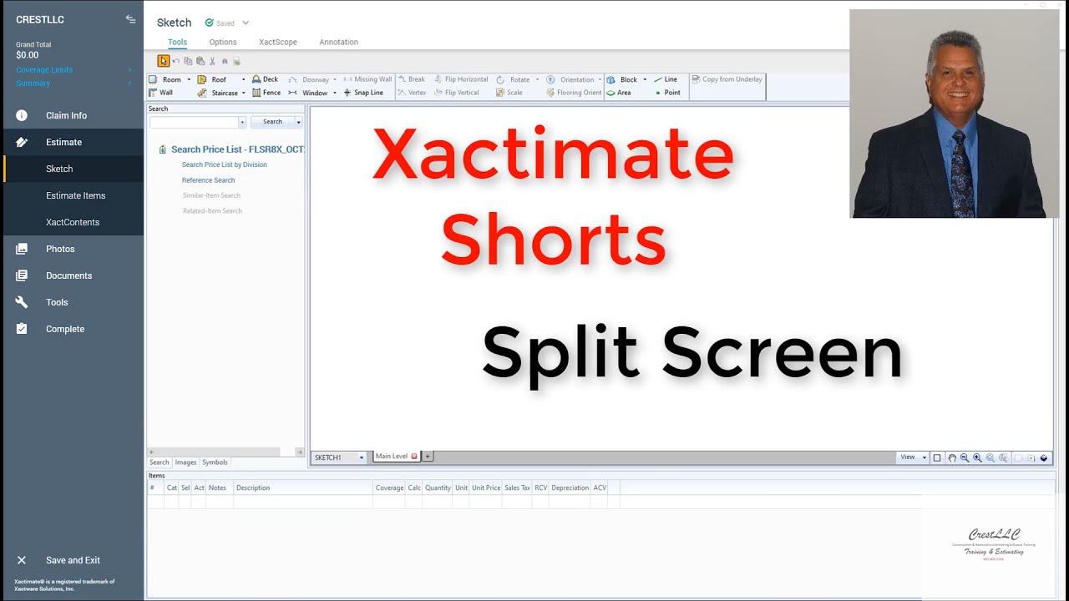This screenshot has width=1069, height=601.
Task: Activate the Snap Line tool
Action: (x=363, y=93)
